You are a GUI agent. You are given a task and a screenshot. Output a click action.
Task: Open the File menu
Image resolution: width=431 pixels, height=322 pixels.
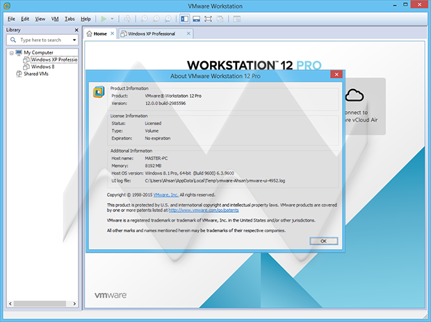(x=11, y=19)
